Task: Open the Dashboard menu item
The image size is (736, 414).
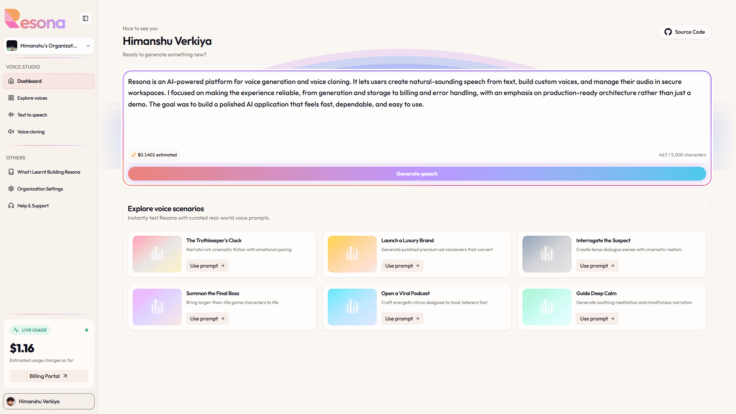Action: [49, 81]
